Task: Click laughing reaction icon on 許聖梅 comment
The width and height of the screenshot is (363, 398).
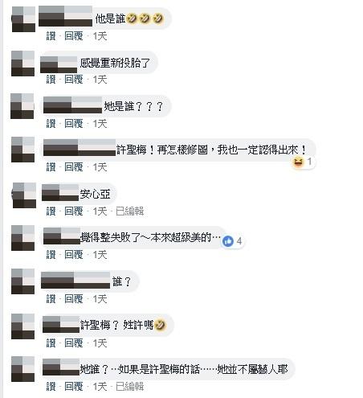Action: [x=298, y=162]
